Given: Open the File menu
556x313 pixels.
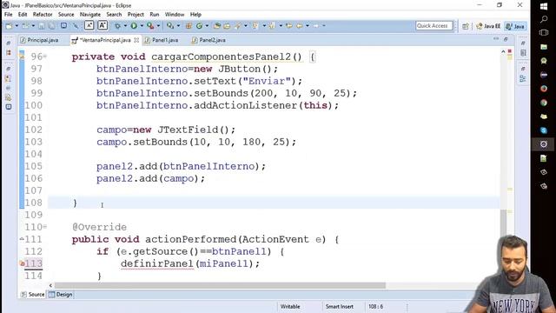Looking at the screenshot, I should click(x=8, y=15).
